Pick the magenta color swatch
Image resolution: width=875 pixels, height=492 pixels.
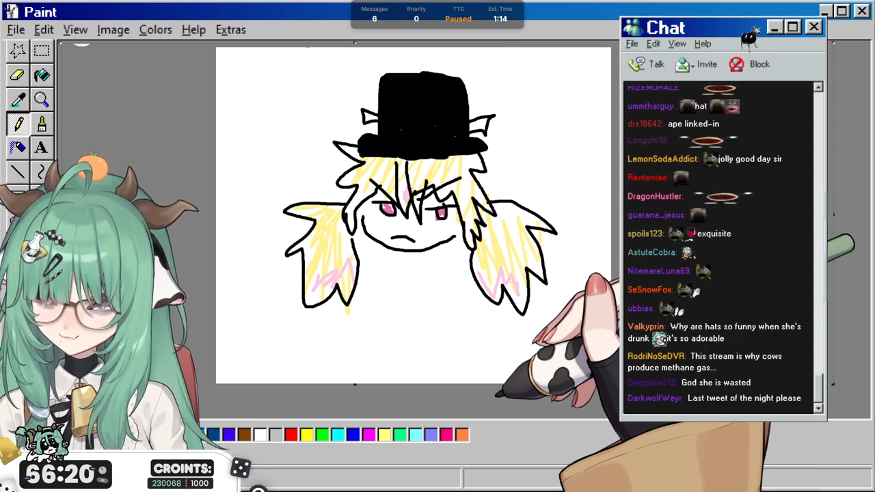click(368, 435)
